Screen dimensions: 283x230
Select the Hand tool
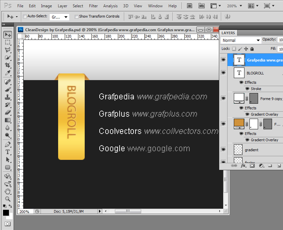[8, 191]
